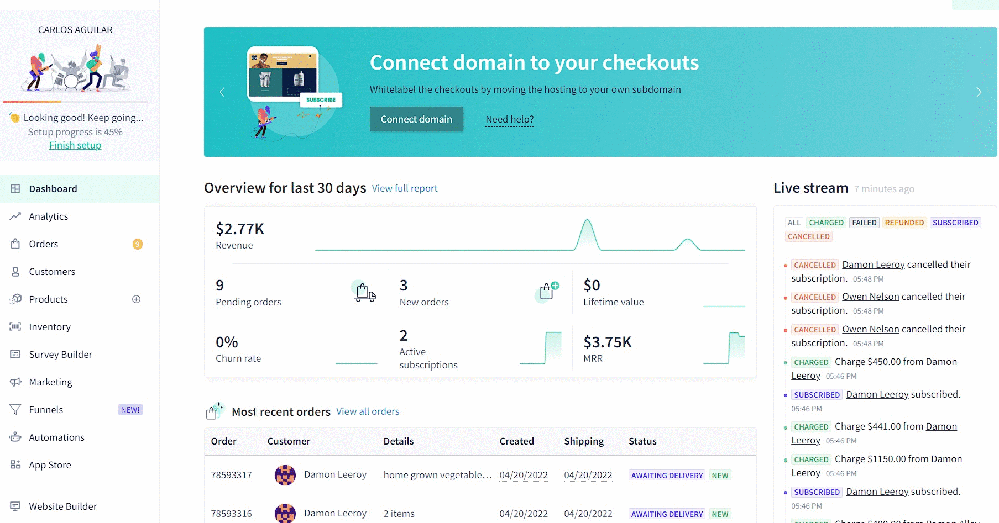Open the Marketing menu item
This screenshot has width=999, height=523.
point(80,382)
